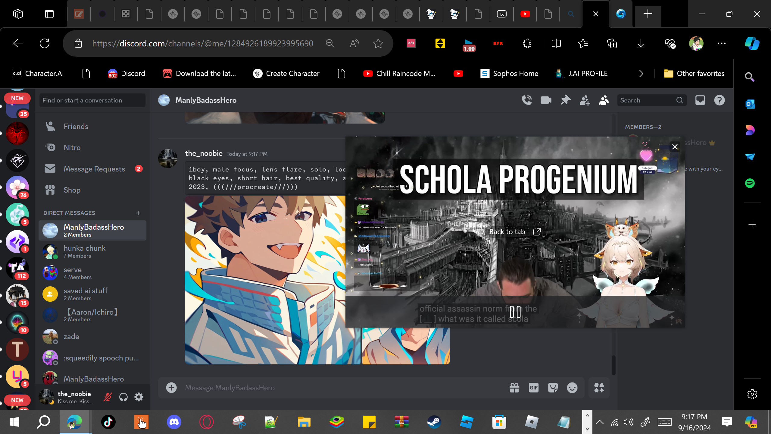771x434 pixels.
Task: Open the Discord apps launcher icon
Action: (599, 388)
